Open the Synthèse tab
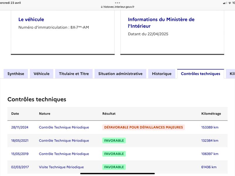235x176 pixels. coord(16,74)
